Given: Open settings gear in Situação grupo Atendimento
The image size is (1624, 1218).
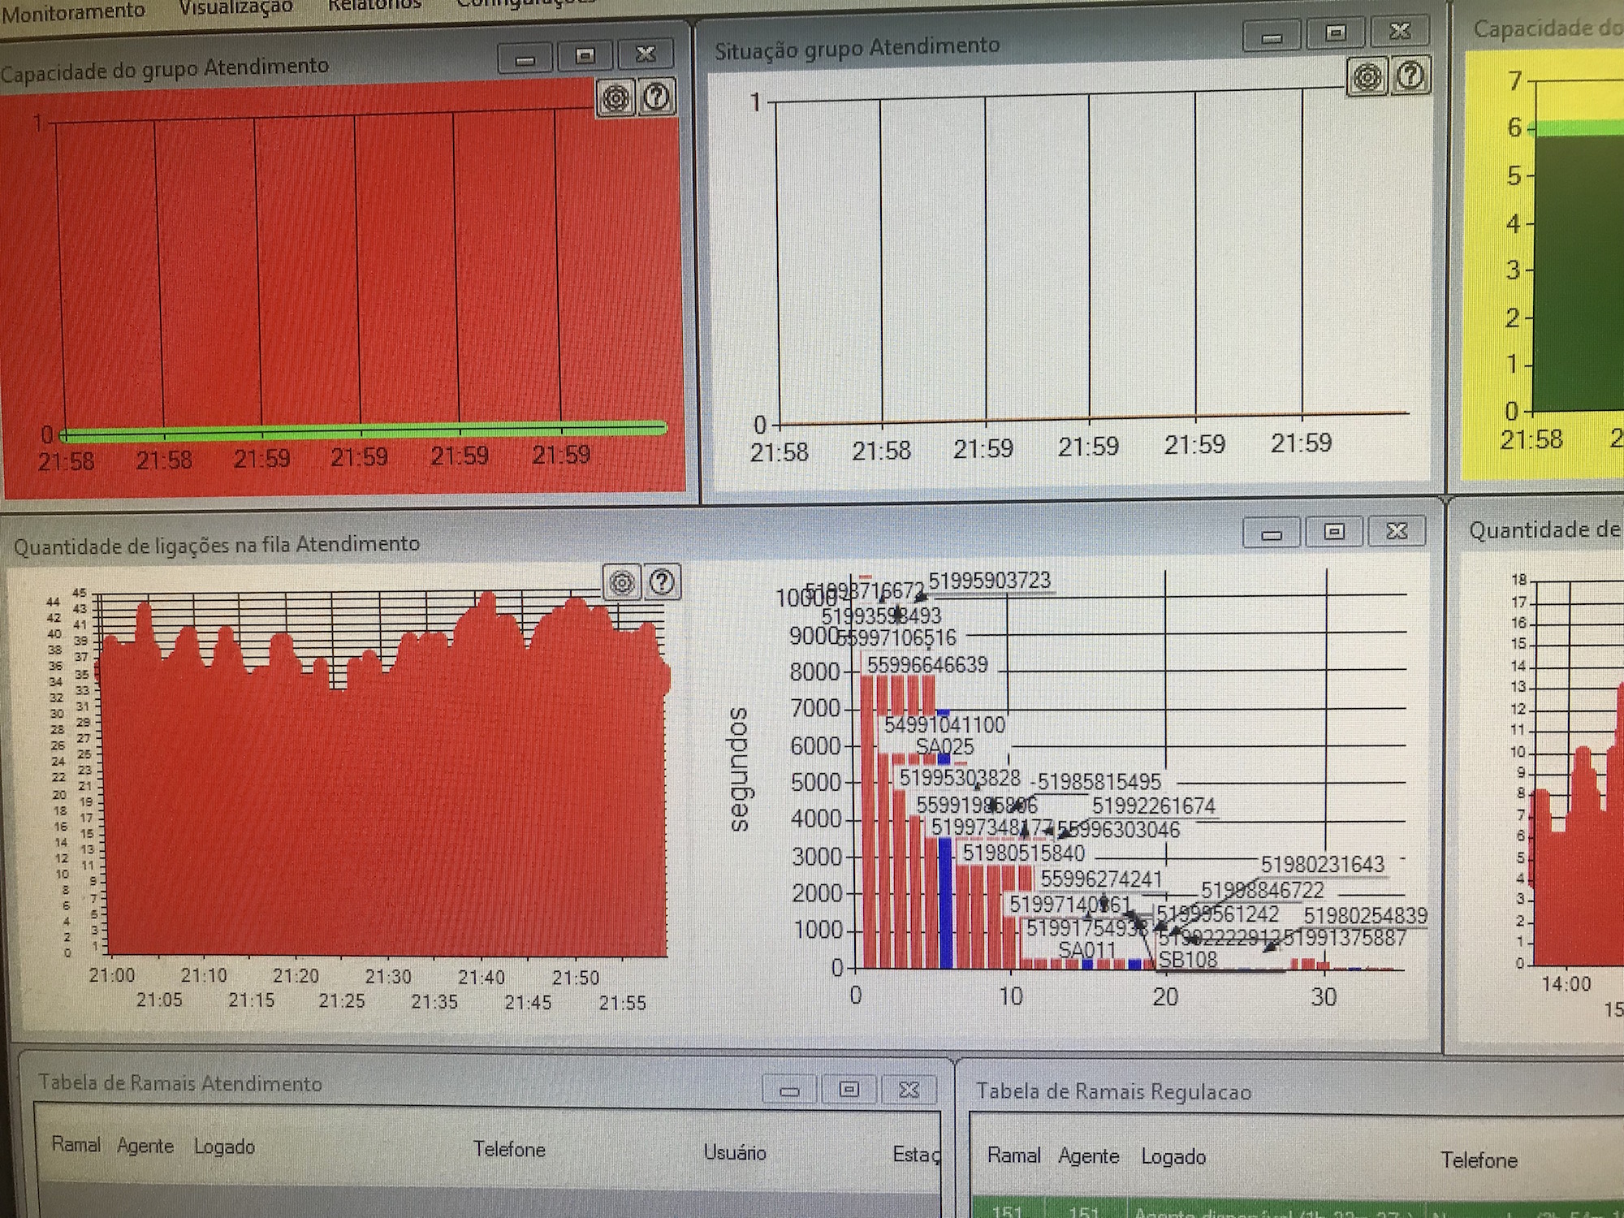Looking at the screenshot, I should click(1367, 77).
